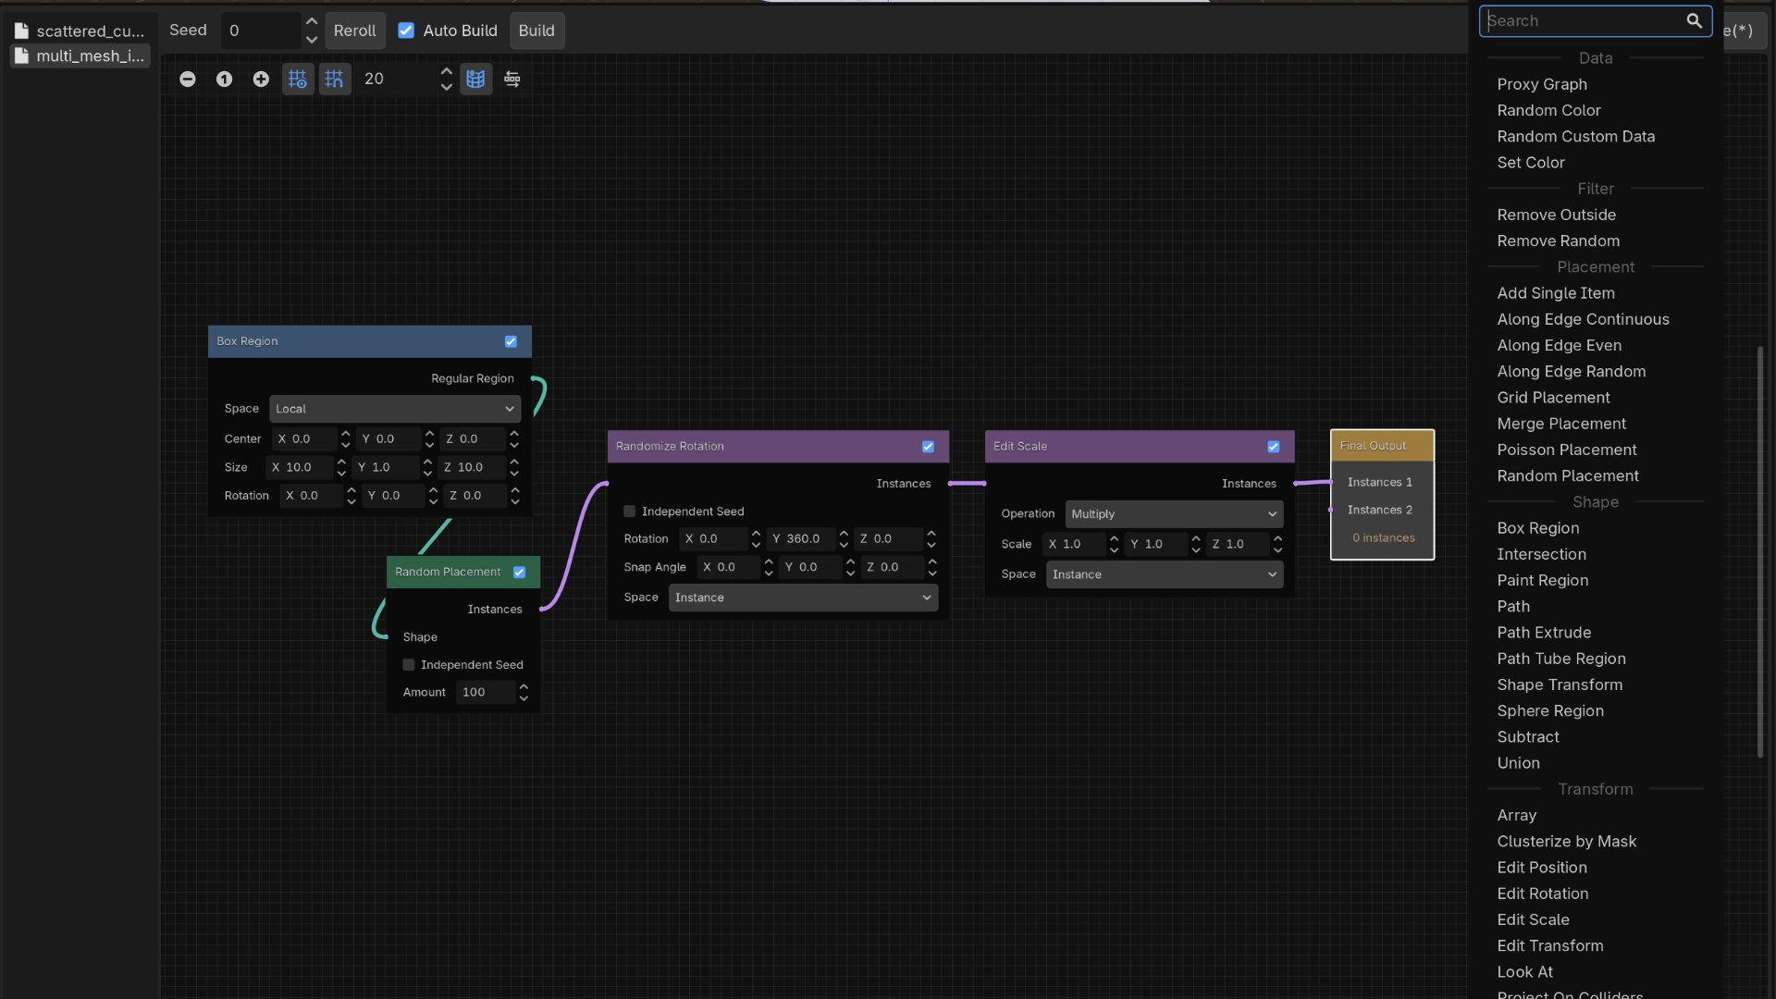Select Instances 2 in Final Output
Screen dimensions: 1776x999
point(1379,510)
